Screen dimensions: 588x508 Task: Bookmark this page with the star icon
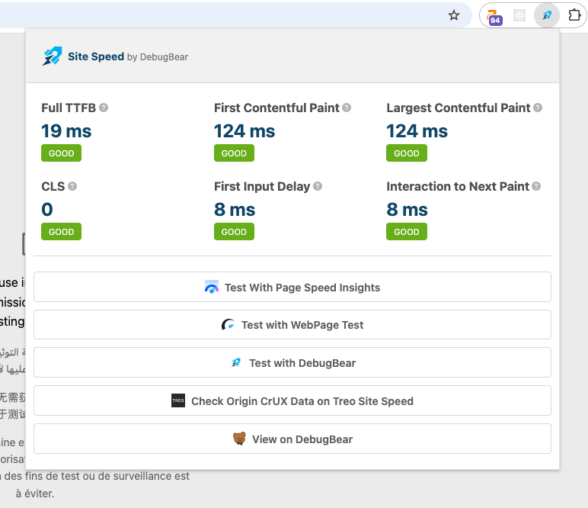coord(454,15)
